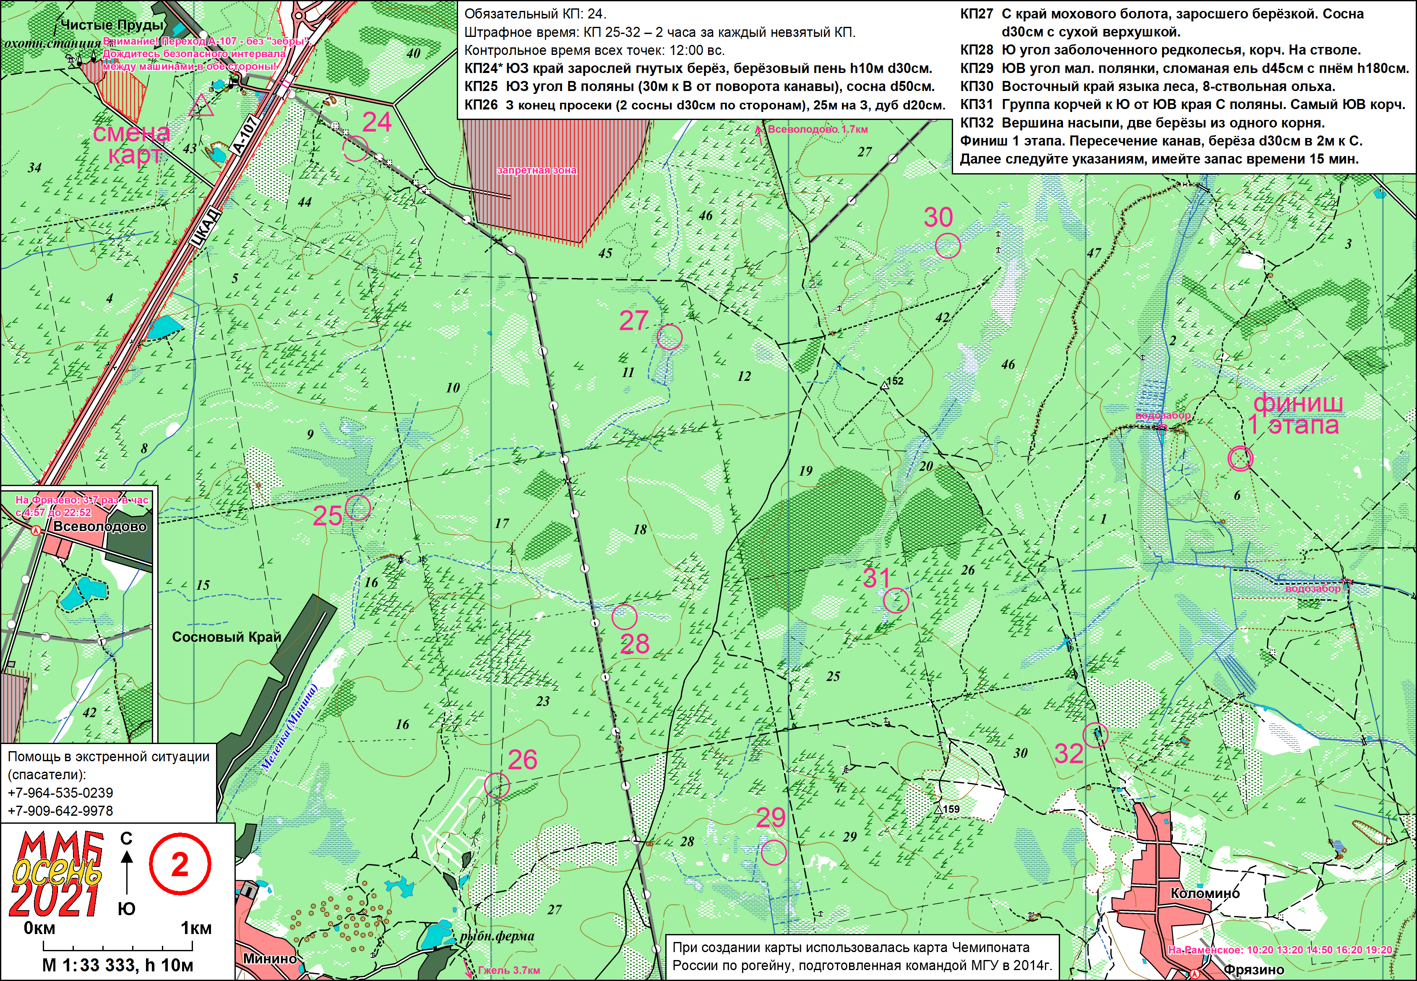The height and width of the screenshot is (981, 1417).
Task: Click control point circle 29
Action: (x=774, y=853)
